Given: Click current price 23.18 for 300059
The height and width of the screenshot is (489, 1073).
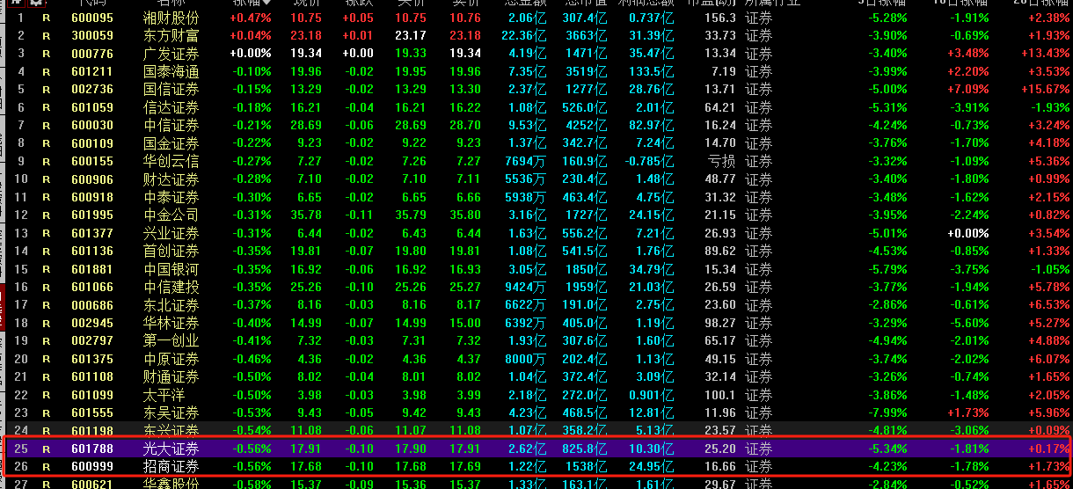Looking at the screenshot, I should (306, 35).
